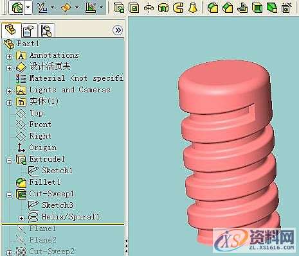The width and height of the screenshot is (299, 256).
Task: Select the Helix/Spiral1 item
Action: point(71,217)
